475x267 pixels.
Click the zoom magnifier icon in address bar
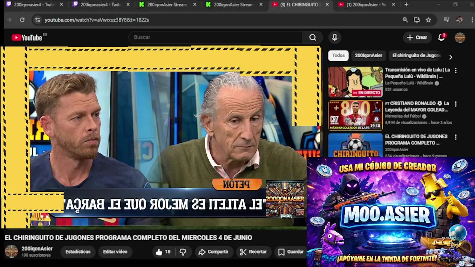[405, 20]
